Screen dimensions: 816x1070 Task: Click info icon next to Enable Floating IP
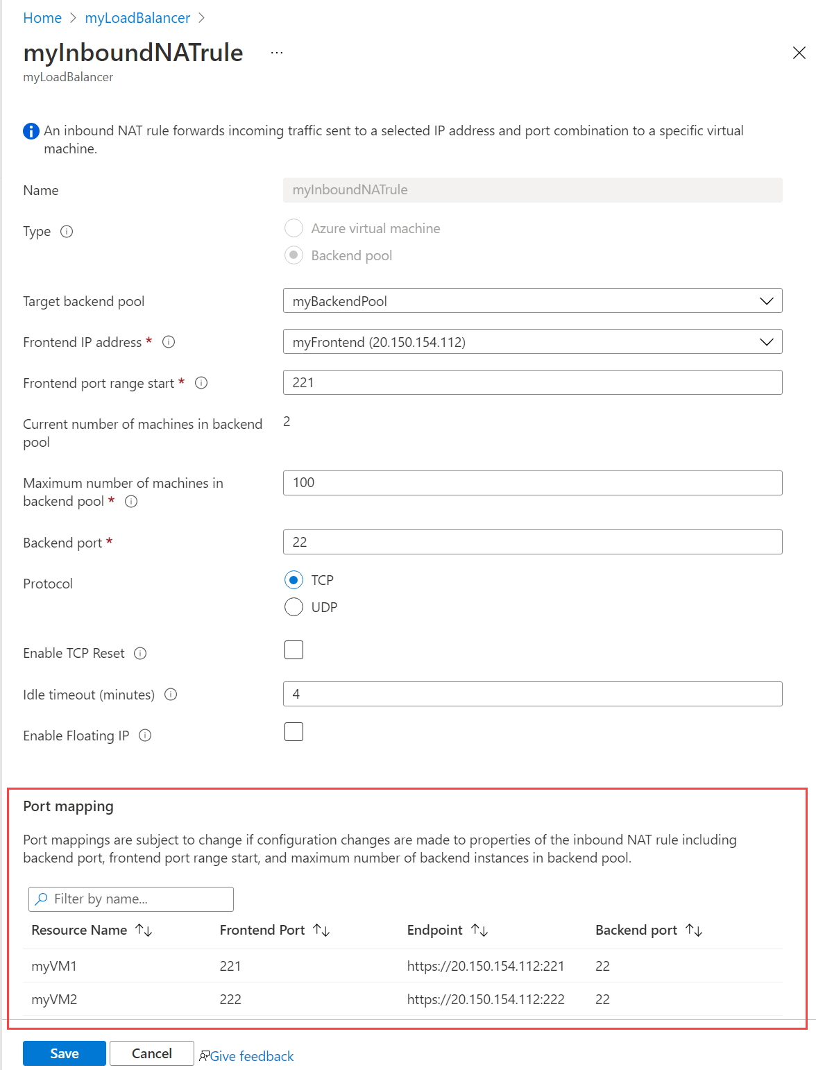pos(145,736)
